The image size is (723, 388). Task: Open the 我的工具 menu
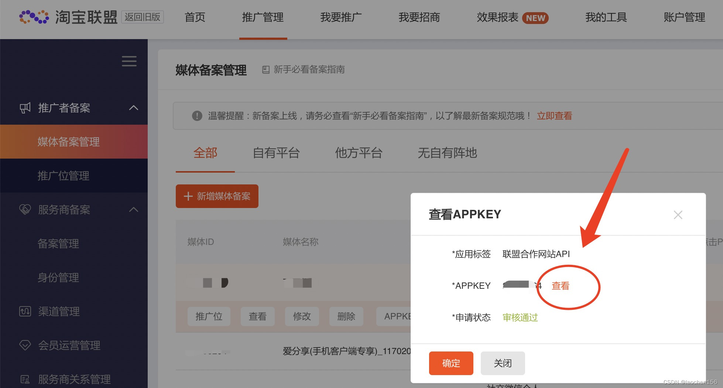606,17
